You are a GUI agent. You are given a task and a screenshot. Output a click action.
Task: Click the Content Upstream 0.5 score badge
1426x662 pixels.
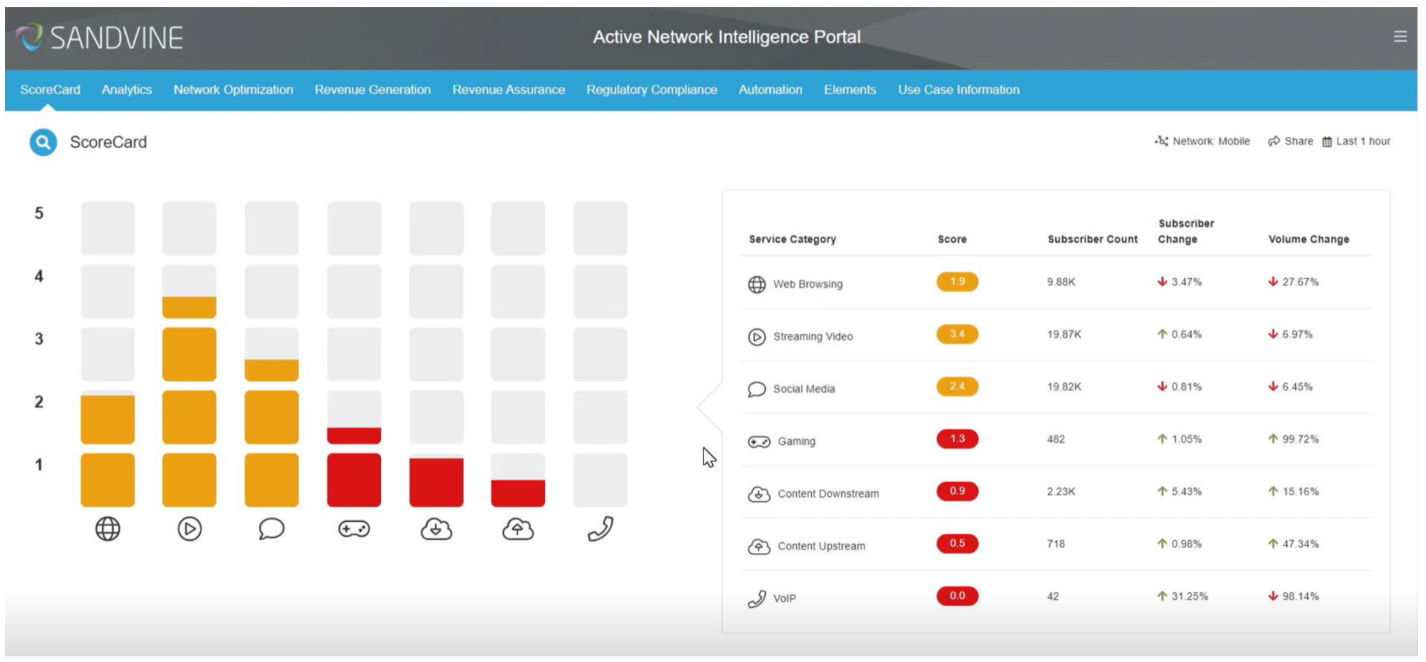(x=957, y=544)
